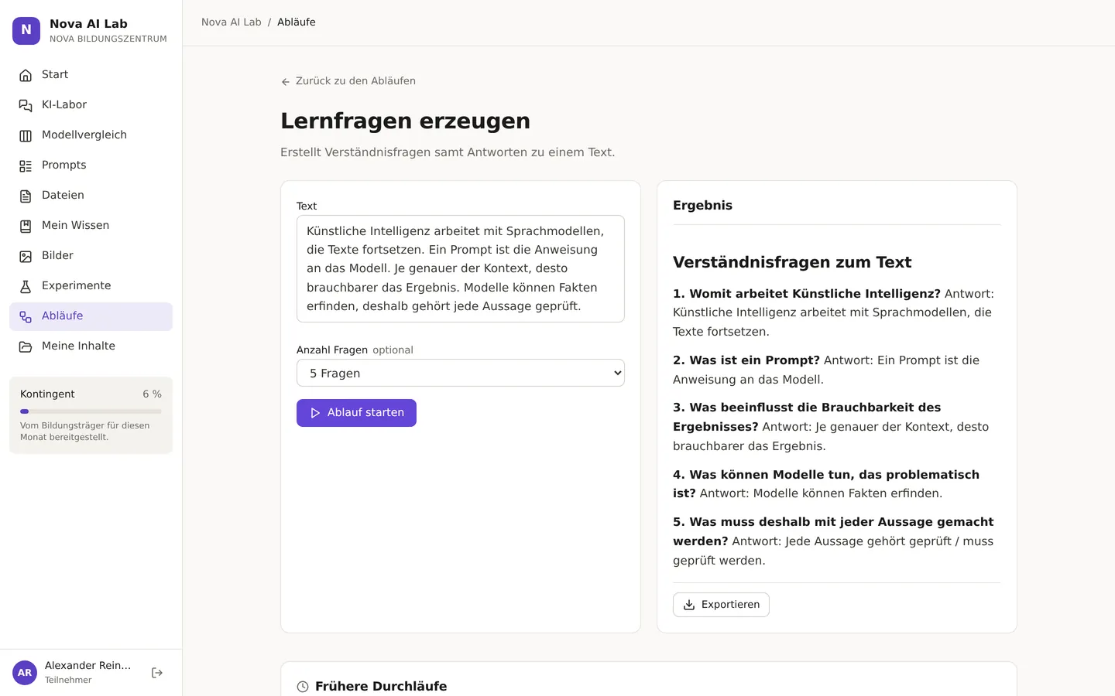Open Modellvergleich in the sidebar

tap(91, 135)
